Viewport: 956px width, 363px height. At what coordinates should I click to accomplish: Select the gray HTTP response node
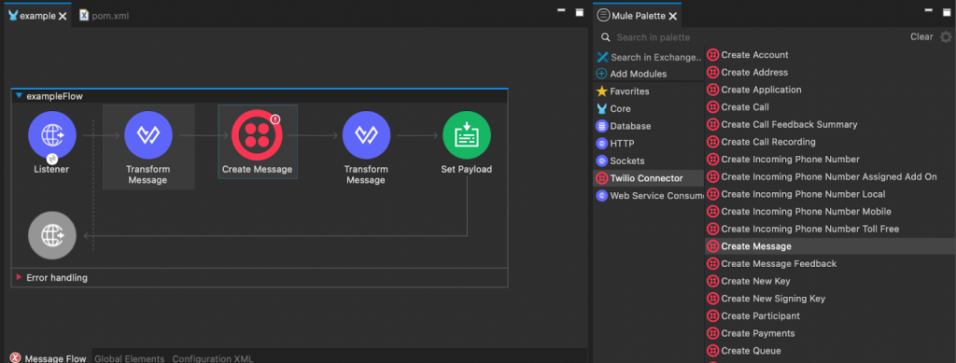click(52, 235)
